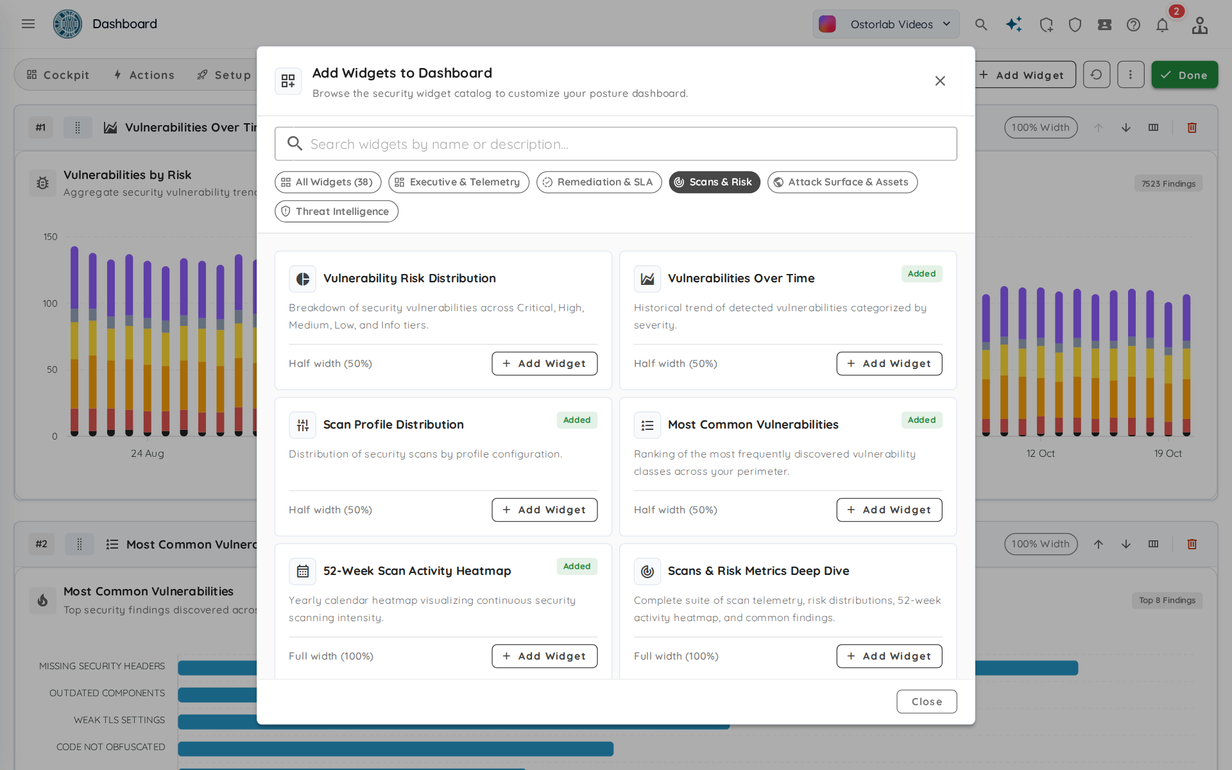Add the Most Common Vulnerabilities widget
Image resolution: width=1232 pixels, height=770 pixels.
point(889,510)
